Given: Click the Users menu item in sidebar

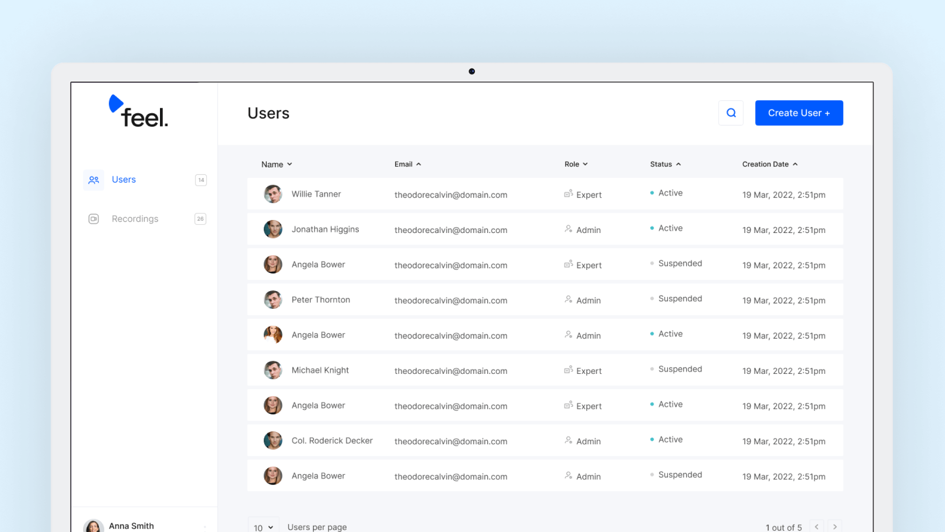Looking at the screenshot, I should pyautogui.click(x=124, y=179).
